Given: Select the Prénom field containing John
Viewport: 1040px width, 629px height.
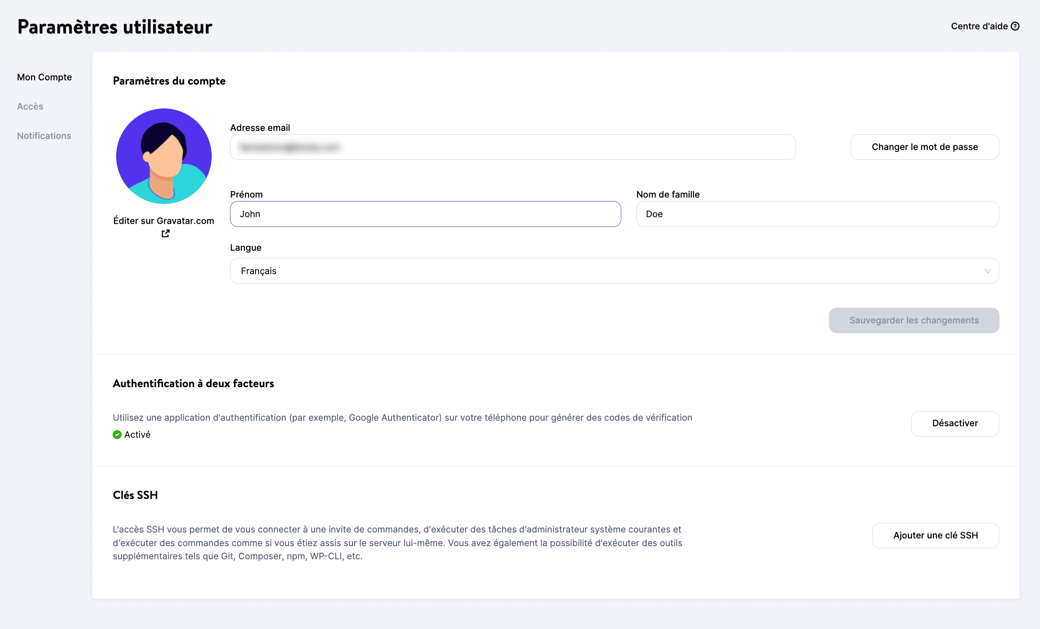Looking at the screenshot, I should (x=425, y=214).
